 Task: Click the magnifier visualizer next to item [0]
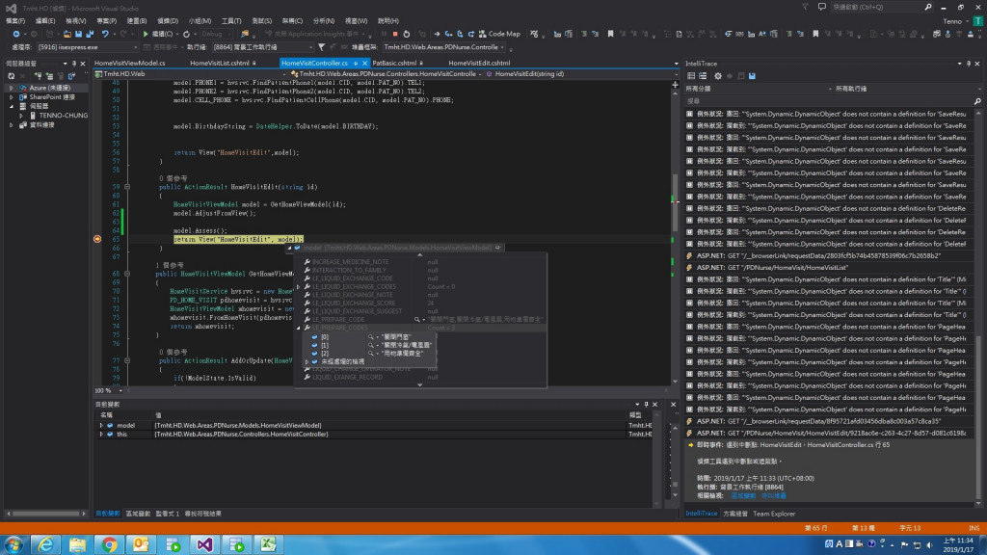click(371, 337)
